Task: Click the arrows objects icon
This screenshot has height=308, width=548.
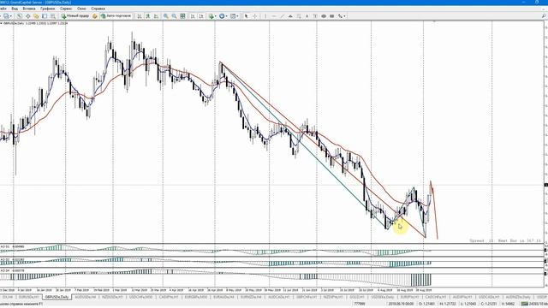Action: [x=340, y=16]
